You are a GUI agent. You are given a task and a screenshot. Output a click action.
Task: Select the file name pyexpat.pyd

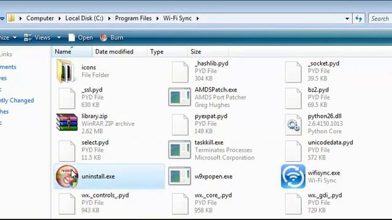[x=211, y=116]
